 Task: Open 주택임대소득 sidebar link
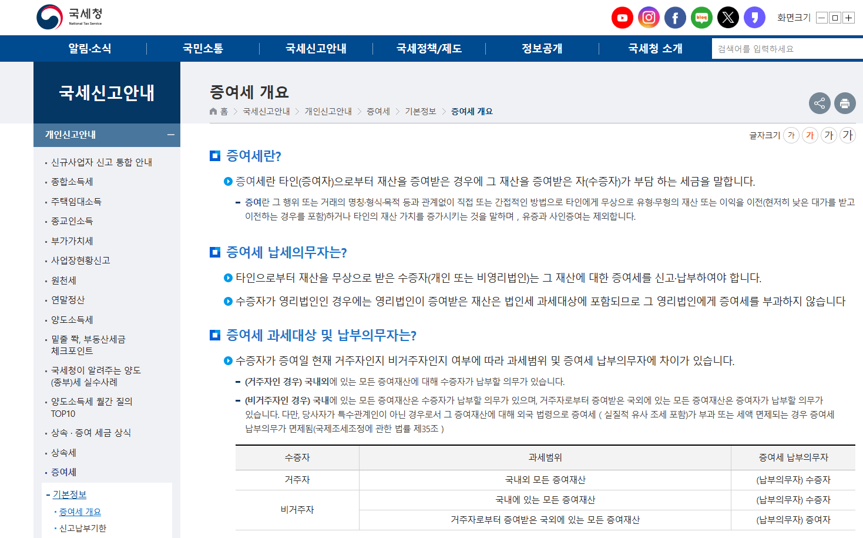(76, 202)
